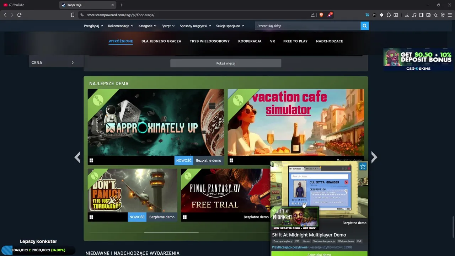Select the WYRÓŻNIONE tab
The height and width of the screenshot is (256, 455).
(x=121, y=41)
